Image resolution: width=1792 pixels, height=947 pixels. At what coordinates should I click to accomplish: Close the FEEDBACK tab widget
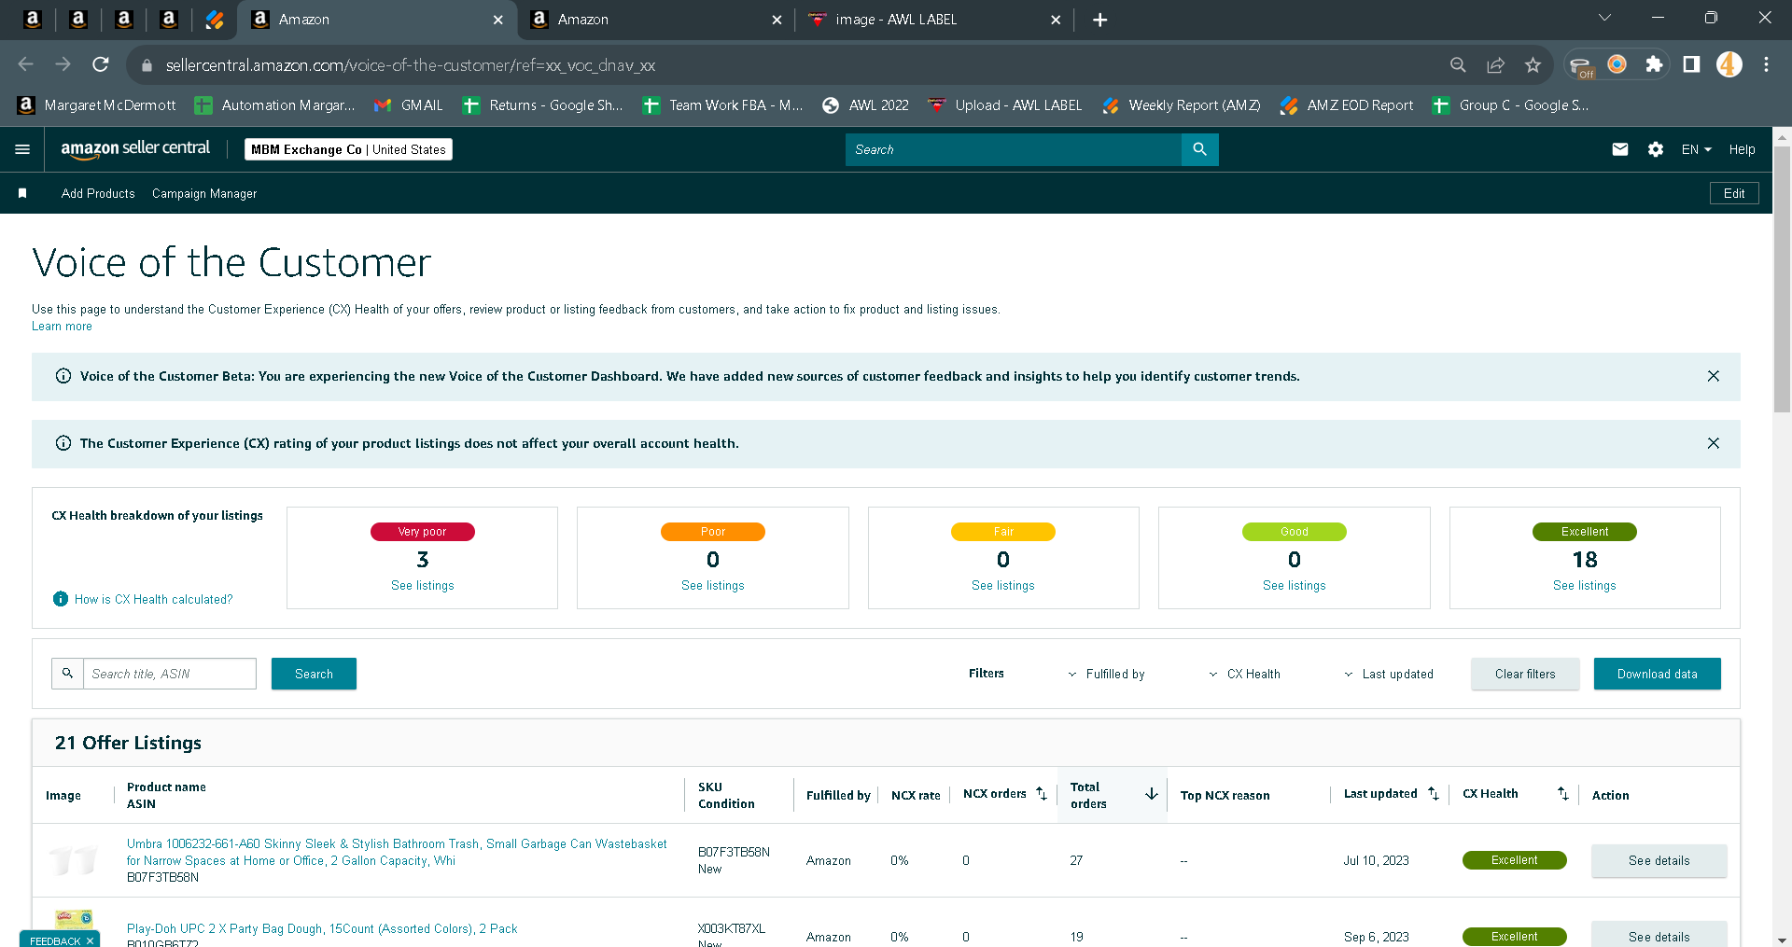(x=90, y=940)
